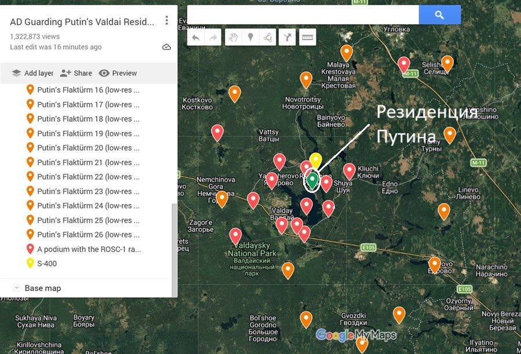521x354 pixels.
Task: Click the Share button
Action: point(76,73)
